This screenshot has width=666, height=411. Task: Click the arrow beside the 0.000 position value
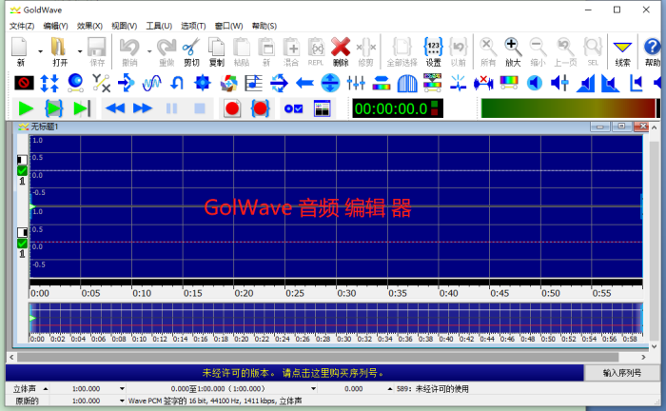pyautogui.click(x=389, y=388)
